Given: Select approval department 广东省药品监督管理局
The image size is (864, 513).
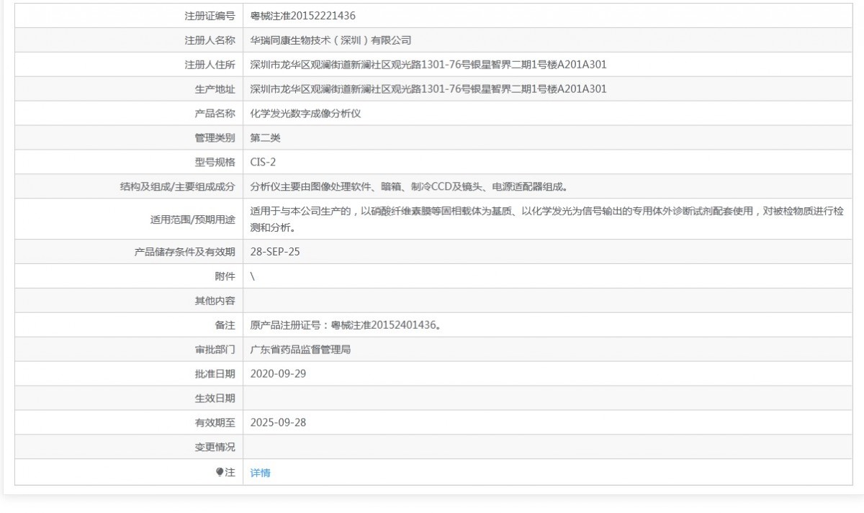Looking at the screenshot, I should tap(300, 350).
